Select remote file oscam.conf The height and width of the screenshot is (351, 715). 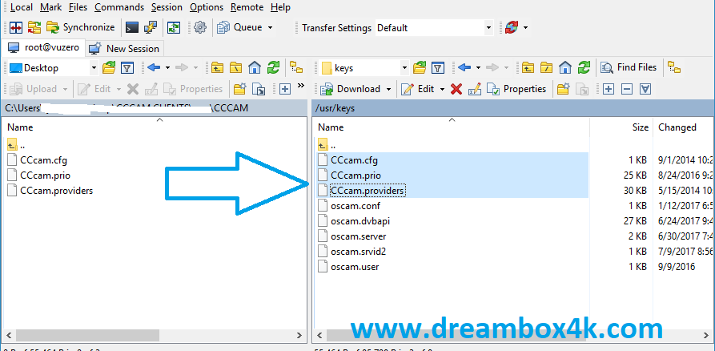coord(349,206)
